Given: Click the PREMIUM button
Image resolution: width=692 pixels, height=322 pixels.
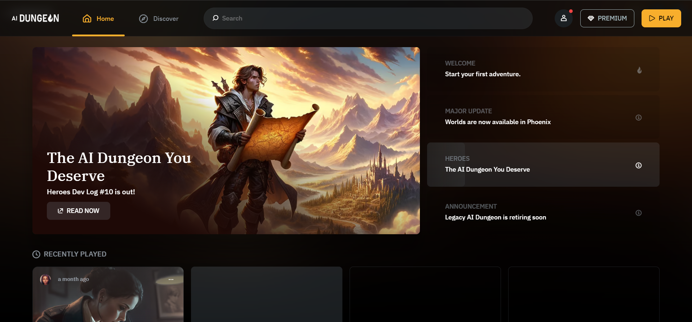Looking at the screenshot, I should 607,18.
